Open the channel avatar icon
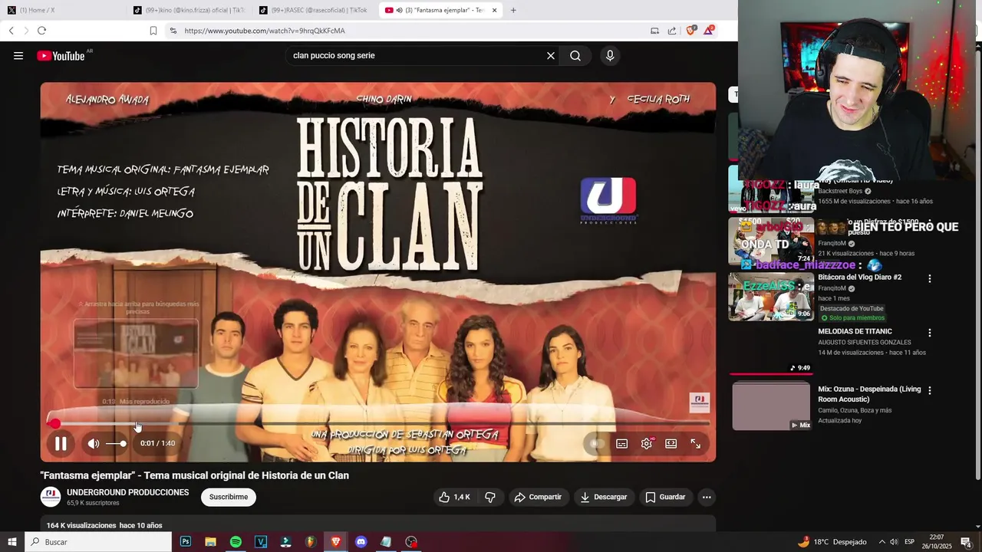This screenshot has width=982, height=552. click(51, 497)
